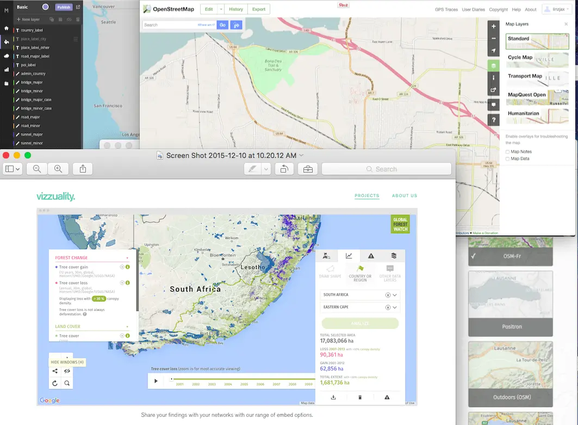The height and width of the screenshot is (425, 578).
Task: Click the Preview share button
Action: pos(83,169)
